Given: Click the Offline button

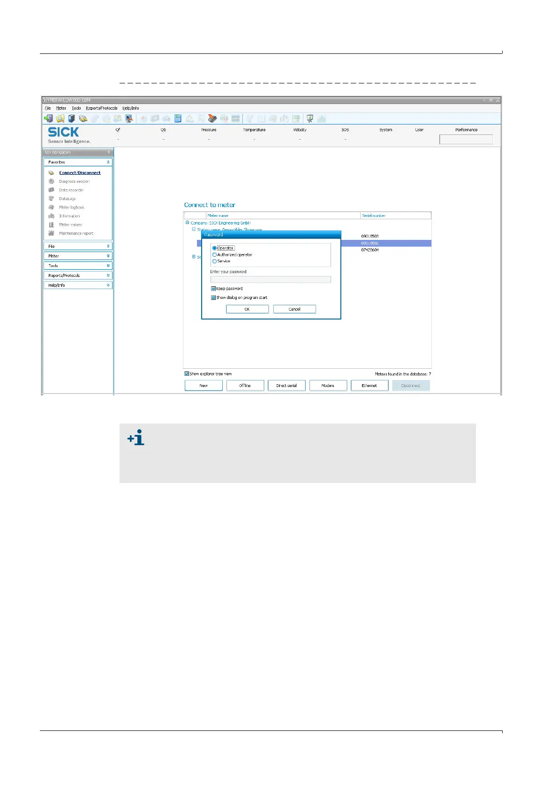Looking at the screenshot, I should 245,386.
